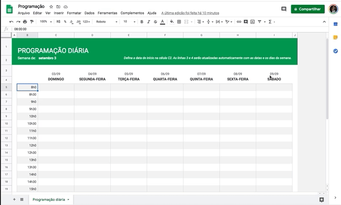Click the Insert chart icon
The width and height of the screenshot is (341, 205).
pyautogui.click(x=253, y=21)
